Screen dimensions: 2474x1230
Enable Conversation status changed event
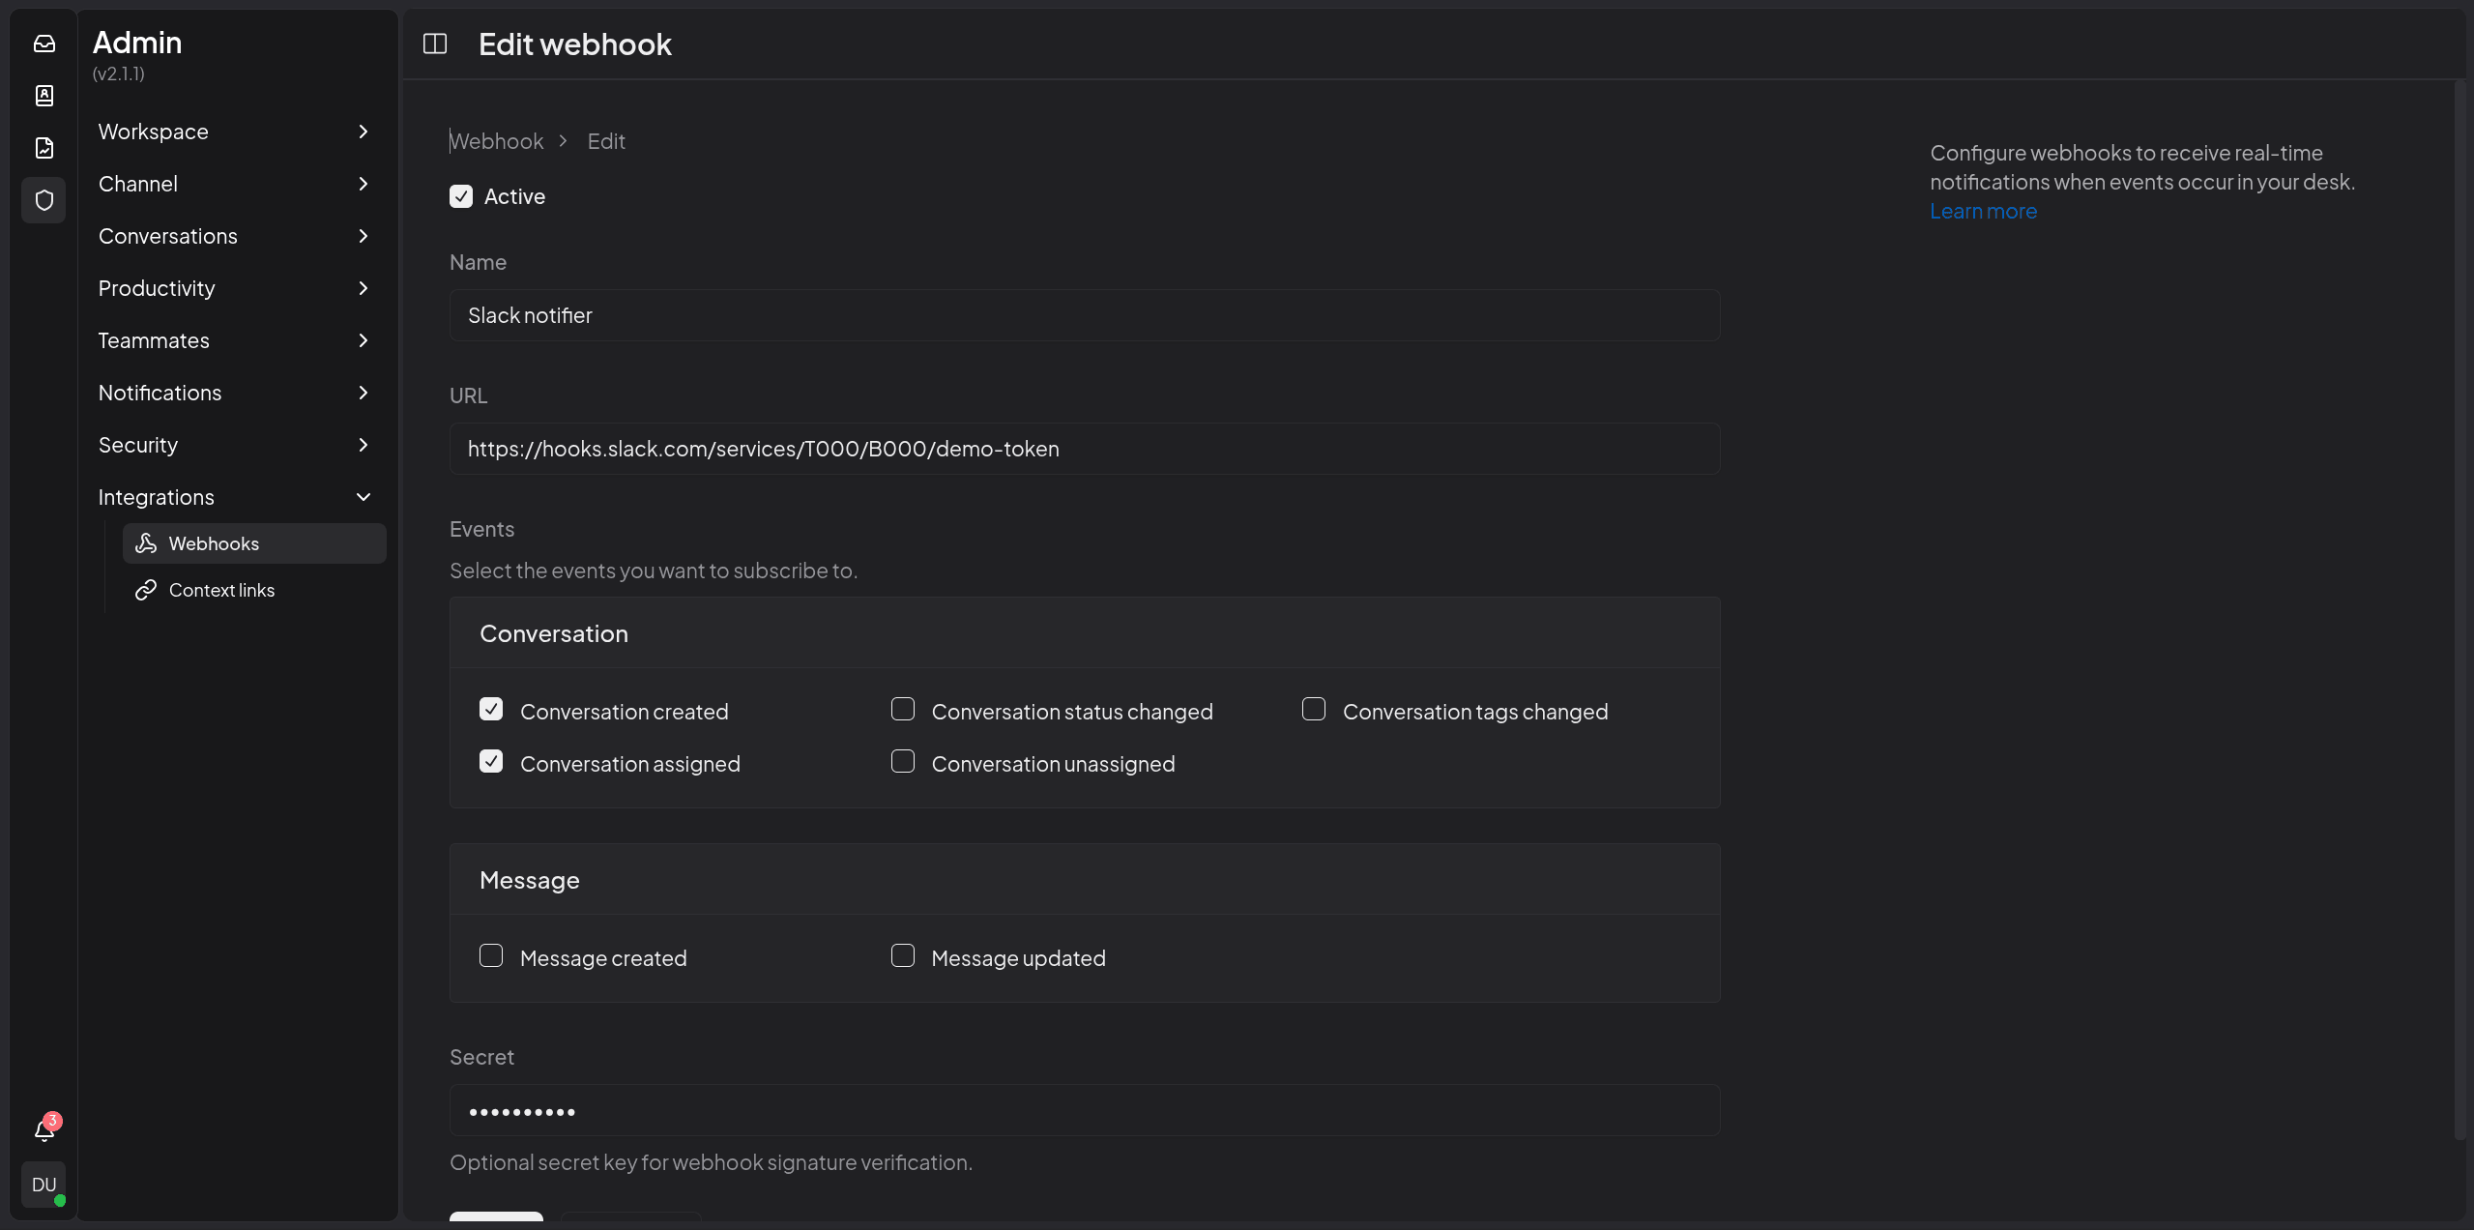(x=903, y=710)
